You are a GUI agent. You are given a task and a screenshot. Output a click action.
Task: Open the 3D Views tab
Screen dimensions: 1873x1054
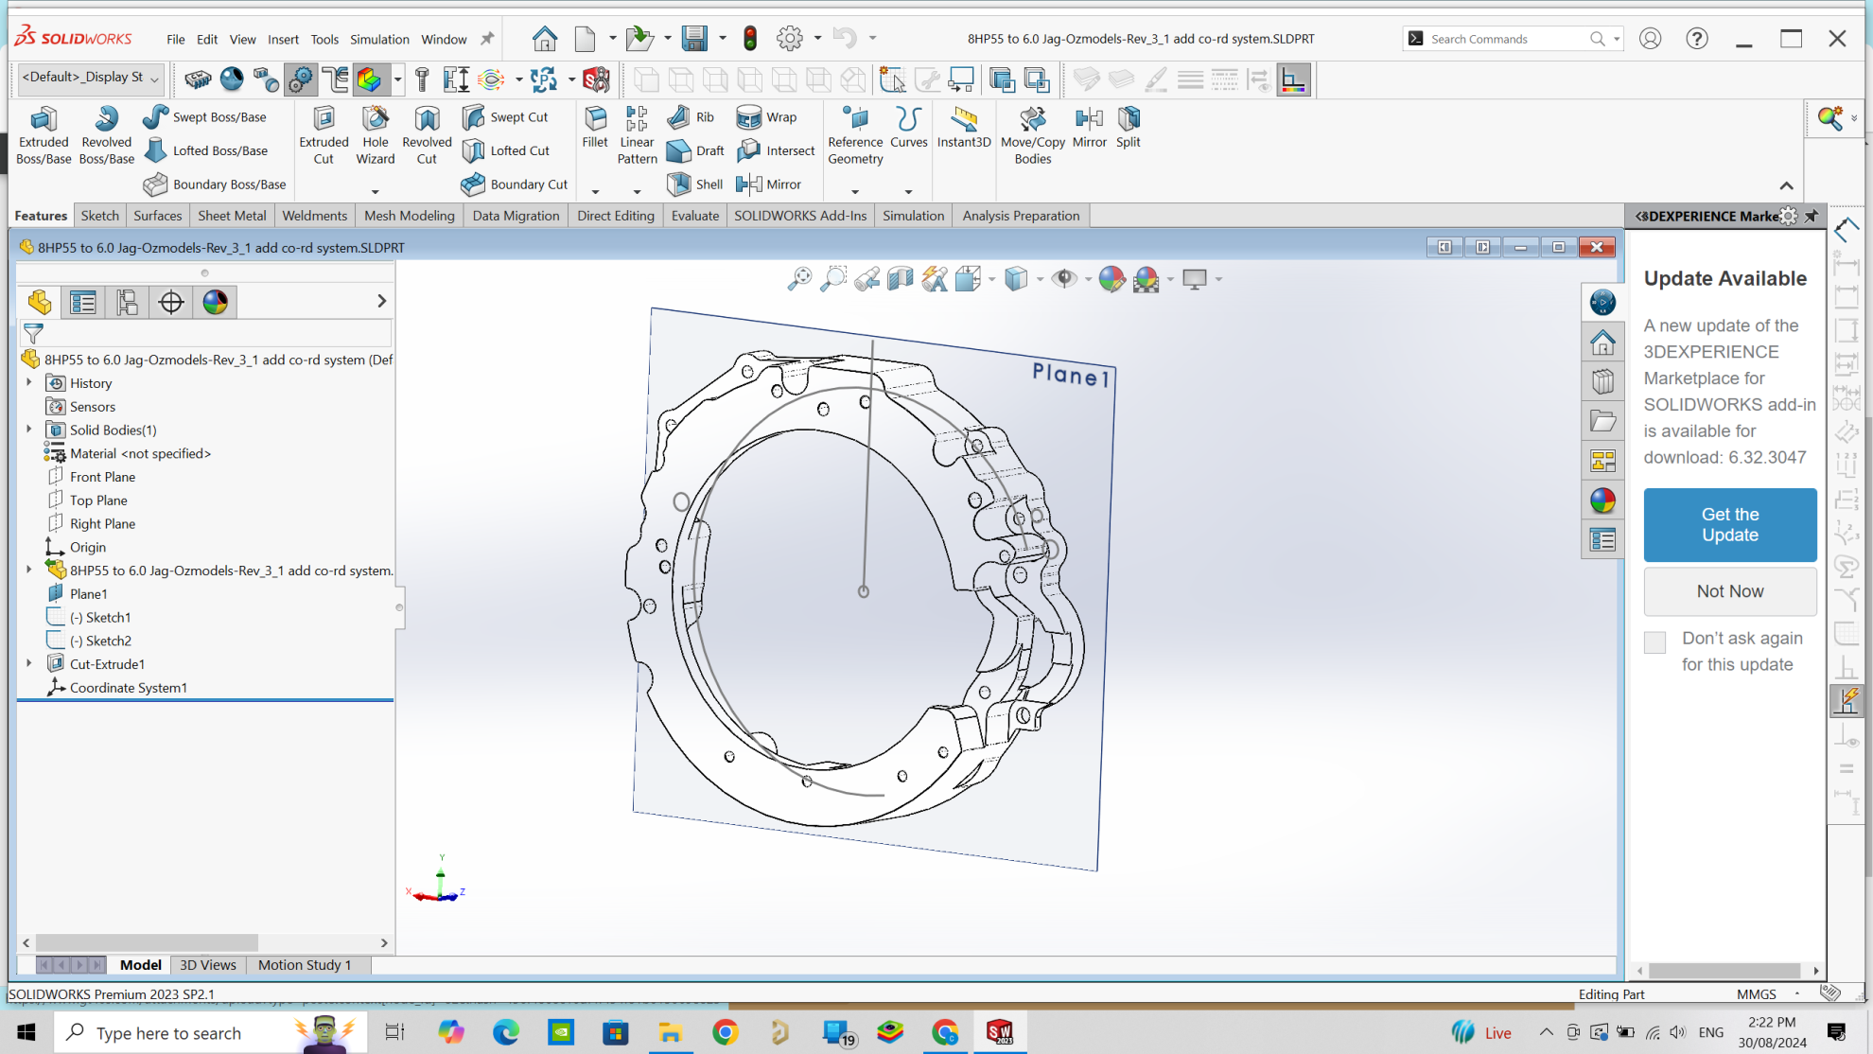(x=207, y=965)
